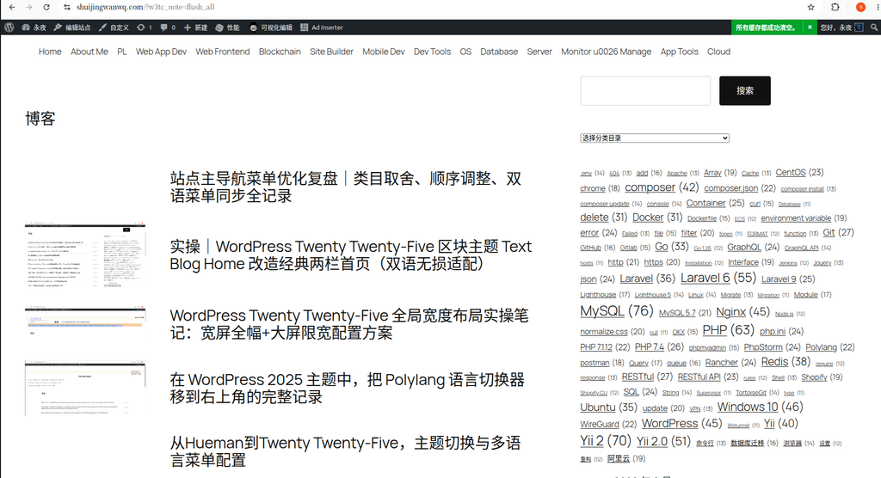
Task: Open the About Me menu item
Action: (89, 52)
